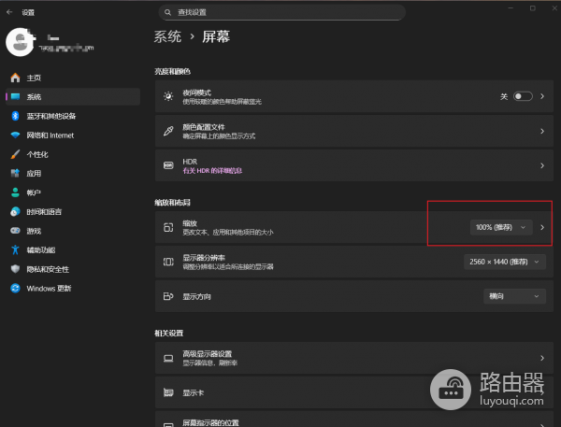561x427 pixels.
Task: Click the 颜色配置文件 eyedropper icon
Action: coord(168,131)
